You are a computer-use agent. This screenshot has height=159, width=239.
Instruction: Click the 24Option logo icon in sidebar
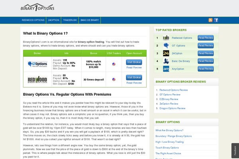(166, 53)
